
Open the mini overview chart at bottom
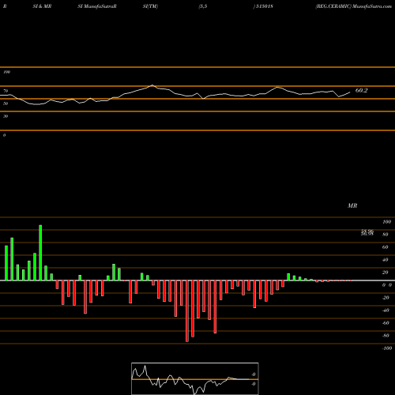pos(195,378)
